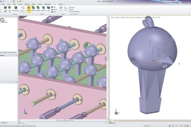Switch to the Repair ribbon tab
This screenshot has height=127, width=191.
coord(33,4)
